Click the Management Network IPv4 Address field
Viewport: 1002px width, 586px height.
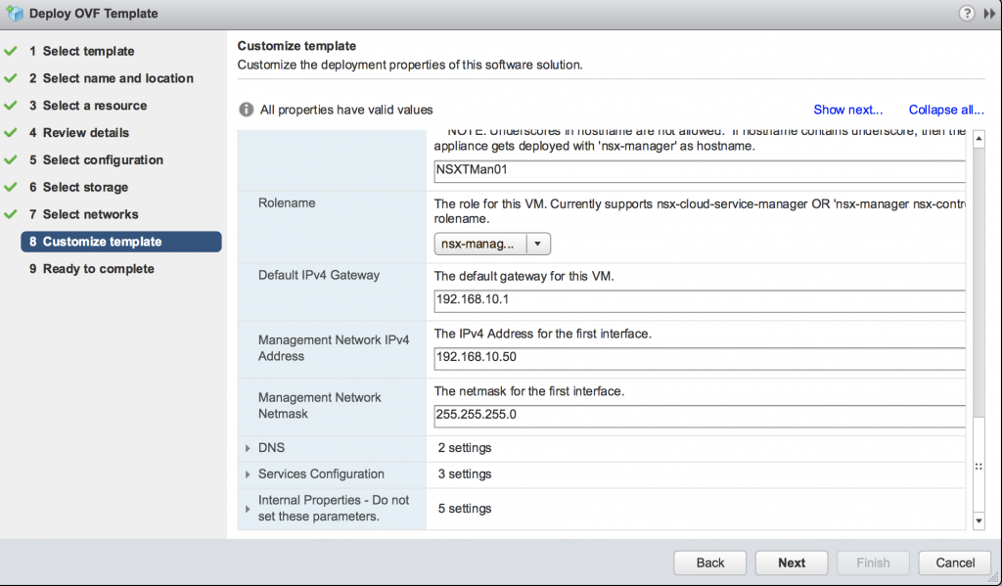tap(700, 358)
